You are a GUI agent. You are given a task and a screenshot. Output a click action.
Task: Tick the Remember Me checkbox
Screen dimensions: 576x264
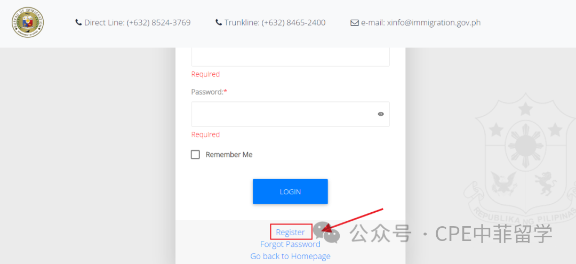[195, 155]
